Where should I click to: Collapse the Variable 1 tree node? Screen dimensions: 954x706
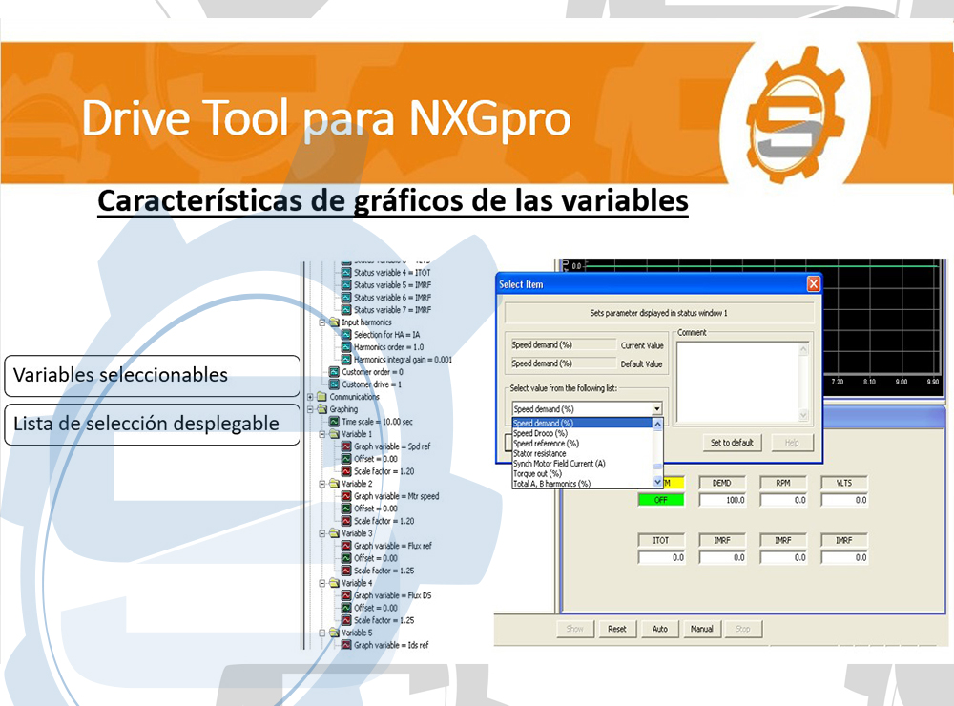(322, 434)
